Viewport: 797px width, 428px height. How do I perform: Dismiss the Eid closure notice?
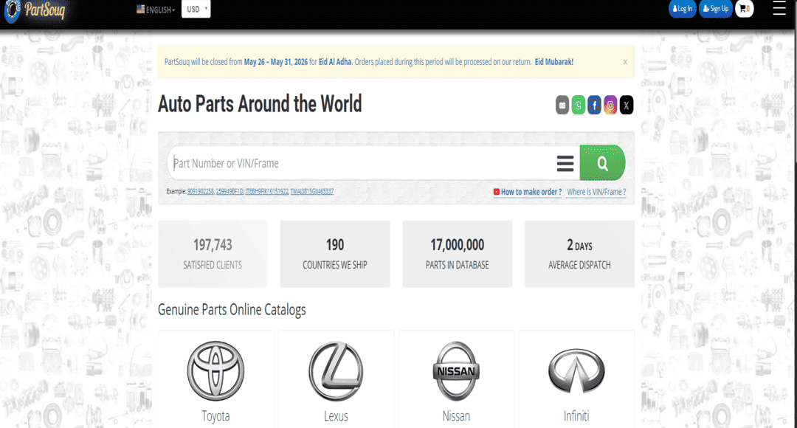[x=625, y=62]
